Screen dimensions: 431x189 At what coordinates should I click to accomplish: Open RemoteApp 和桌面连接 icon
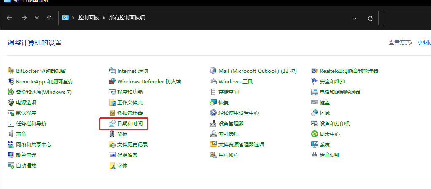(11, 82)
